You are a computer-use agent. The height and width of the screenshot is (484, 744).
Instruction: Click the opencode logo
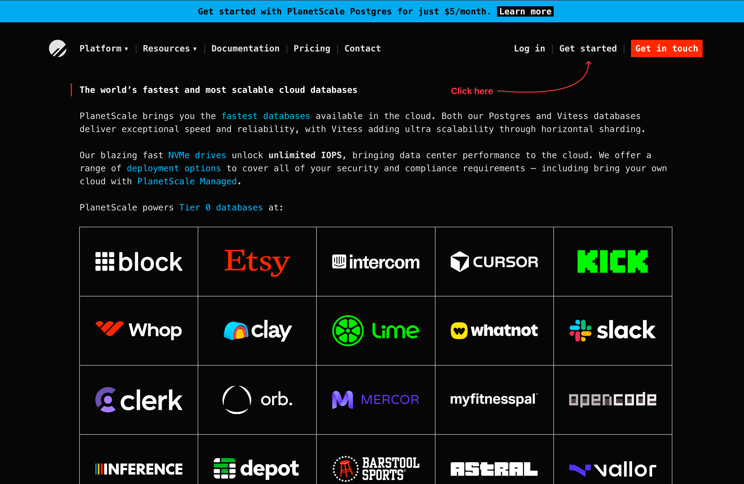click(x=613, y=399)
